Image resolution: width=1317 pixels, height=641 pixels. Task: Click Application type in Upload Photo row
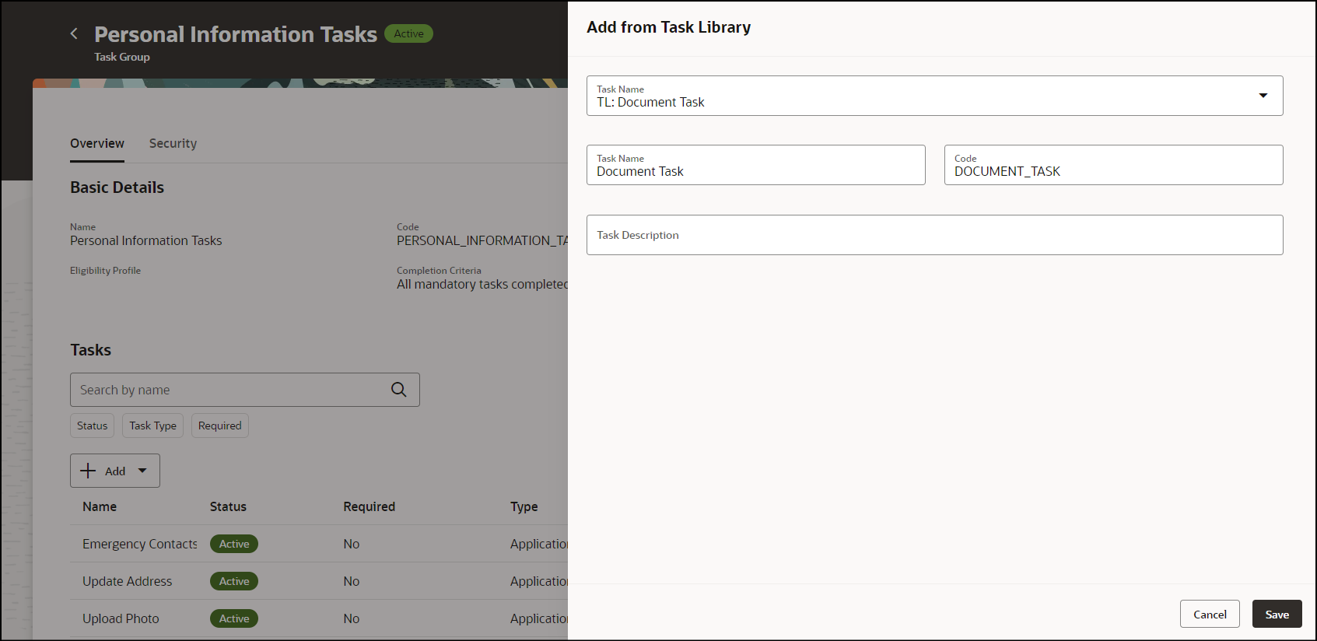tap(539, 618)
